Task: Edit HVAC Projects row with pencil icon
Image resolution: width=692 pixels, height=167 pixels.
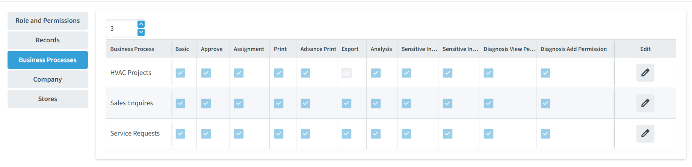Action: (x=645, y=73)
